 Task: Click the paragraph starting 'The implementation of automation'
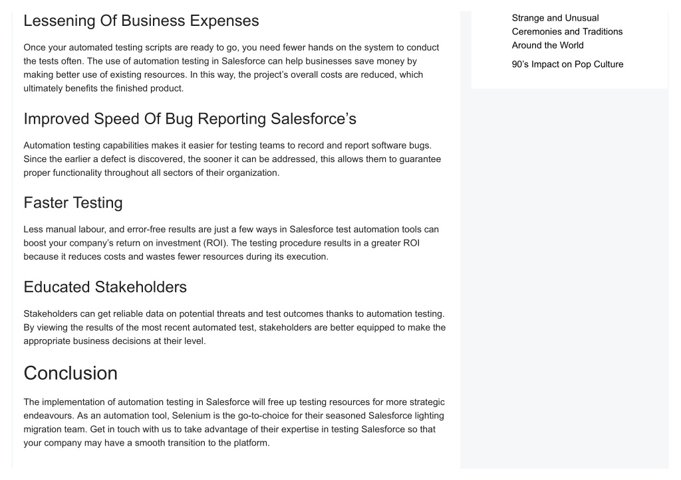click(x=234, y=422)
